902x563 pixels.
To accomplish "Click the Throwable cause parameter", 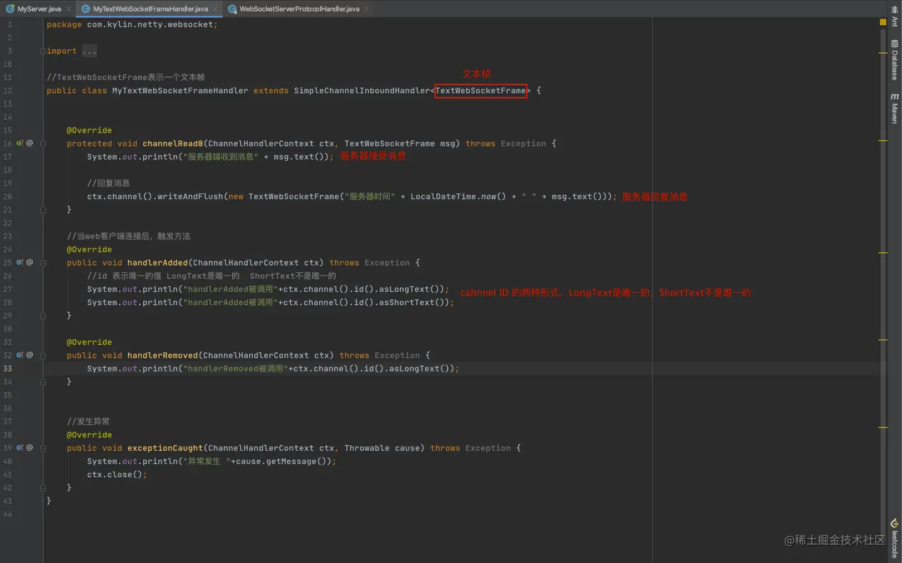I will 382,448.
